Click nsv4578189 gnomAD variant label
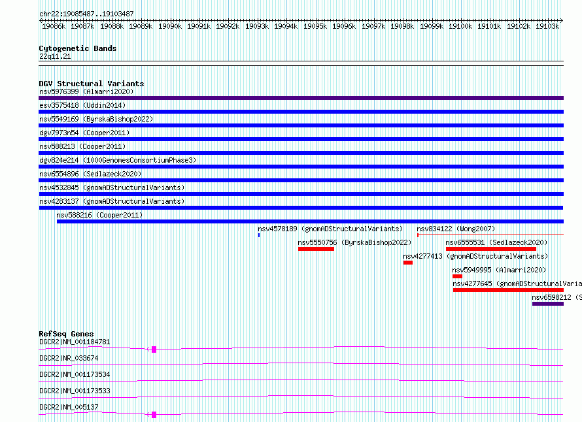Viewport: 582px width, 422px height. tap(330, 229)
